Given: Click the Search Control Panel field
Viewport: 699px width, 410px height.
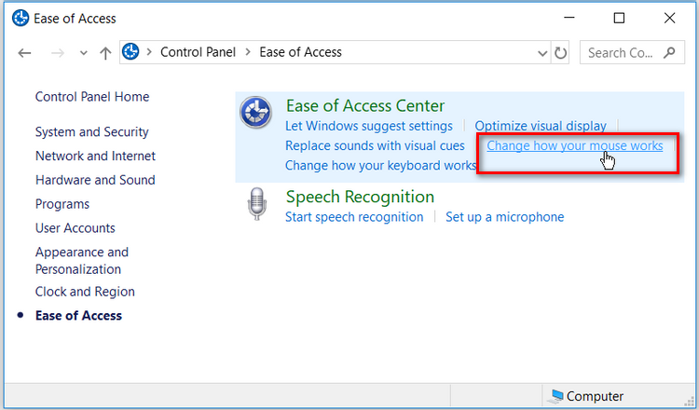Looking at the screenshot, I should pyautogui.click(x=623, y=53).
